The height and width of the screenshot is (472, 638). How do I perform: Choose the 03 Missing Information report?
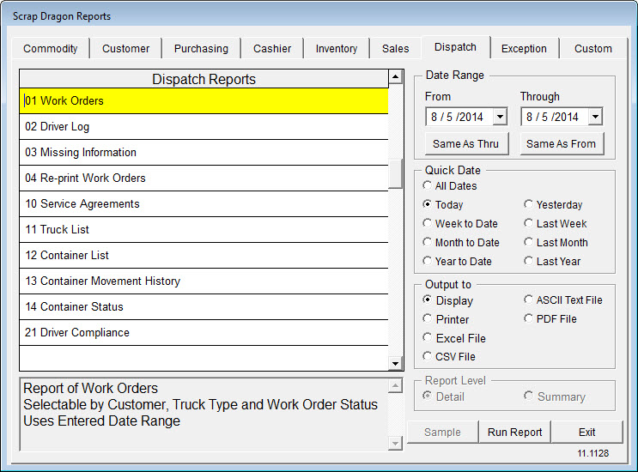click(x=204, y=153)
